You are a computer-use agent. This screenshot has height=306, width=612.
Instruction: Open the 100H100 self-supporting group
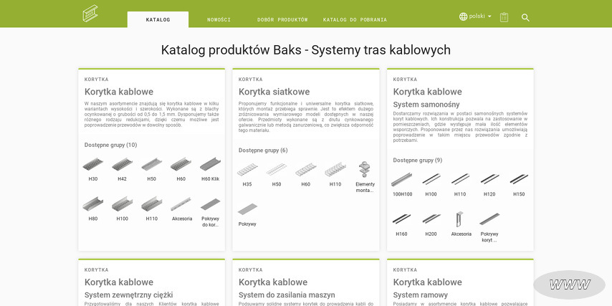click(402, 185)
